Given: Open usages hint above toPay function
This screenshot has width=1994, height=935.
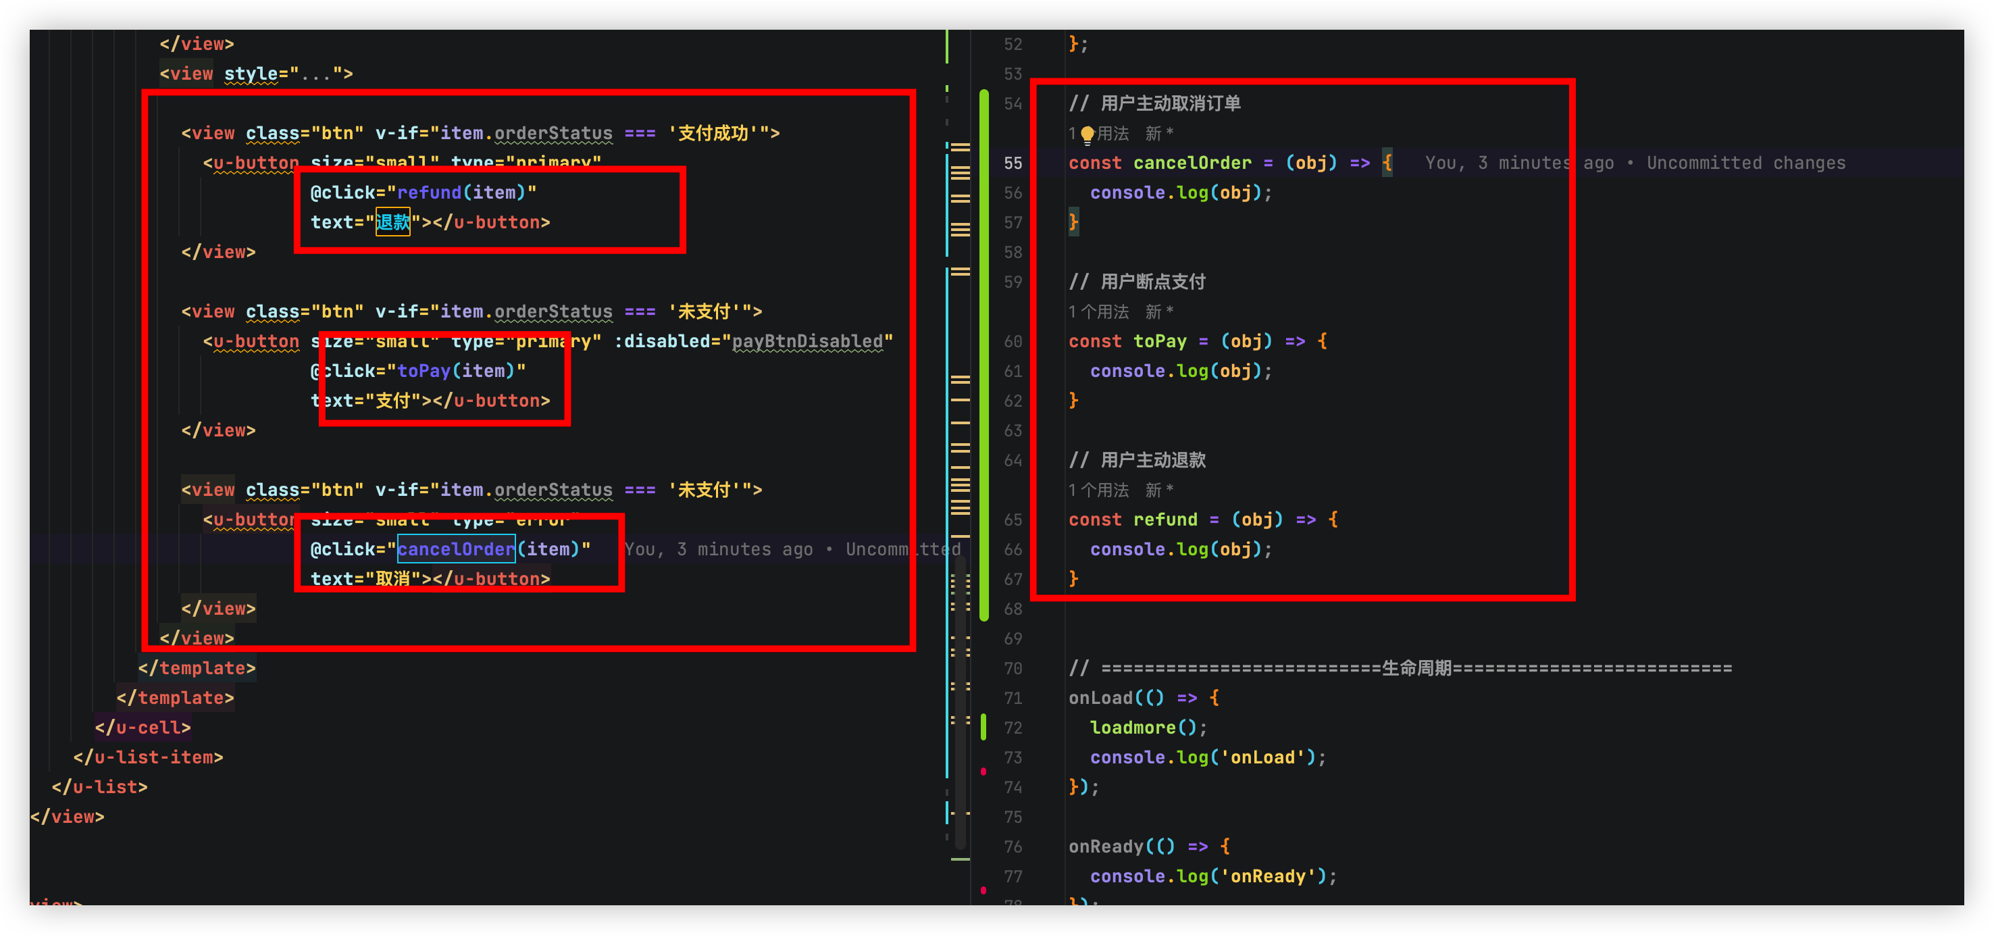Looking at the screenshot, I should click(1098, 312).
